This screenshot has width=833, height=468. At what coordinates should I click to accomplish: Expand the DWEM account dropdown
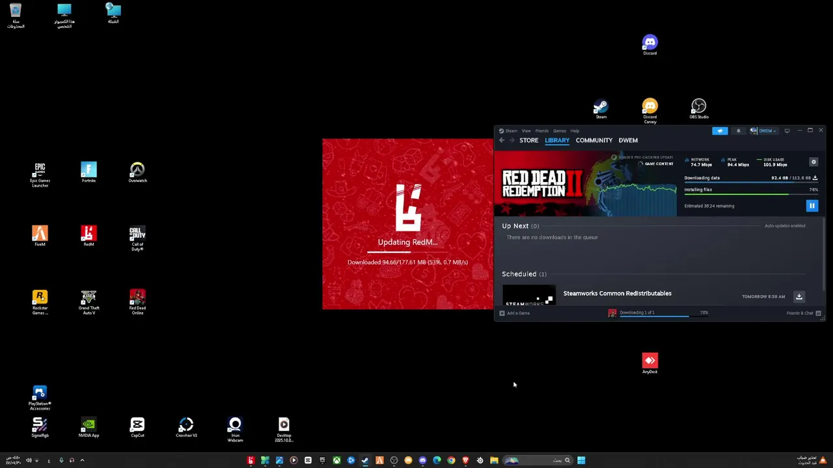(765, 131)
